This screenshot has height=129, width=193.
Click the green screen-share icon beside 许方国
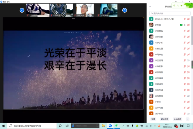pos(181,25)
